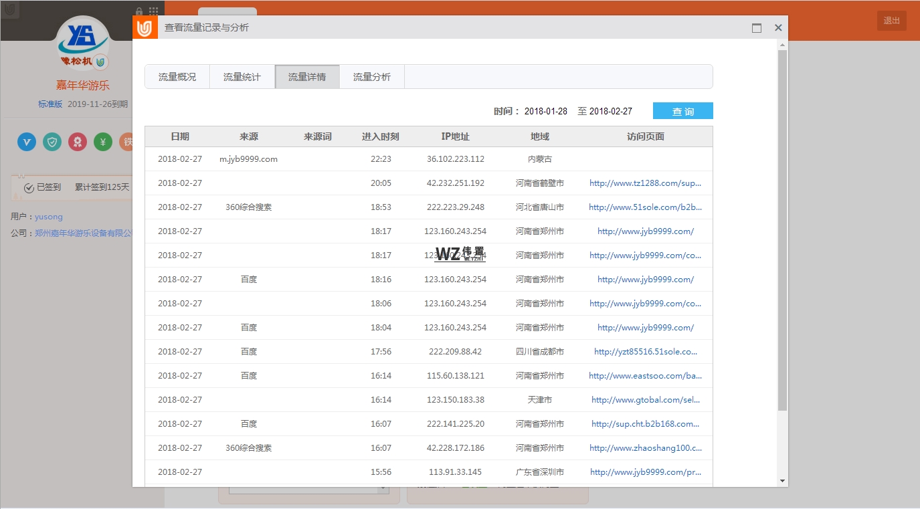920x509 pixels.
Task: Click the blue V verification badge icon
Action: [27, 142]
